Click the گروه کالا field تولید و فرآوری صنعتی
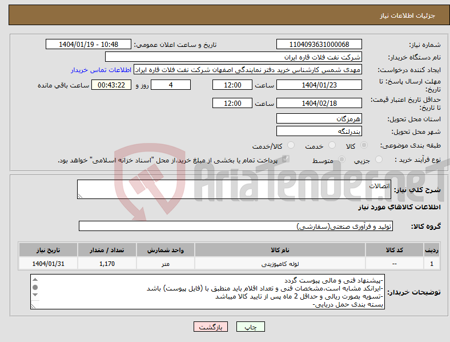 pos(236,226)
